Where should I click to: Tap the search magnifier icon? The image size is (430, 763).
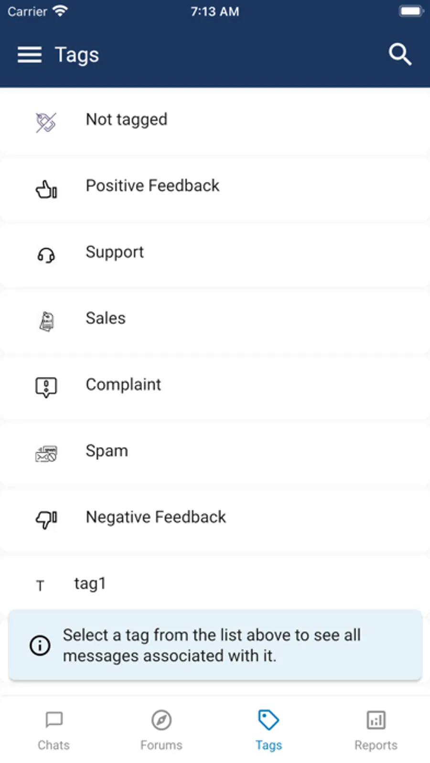pos(399,54)
